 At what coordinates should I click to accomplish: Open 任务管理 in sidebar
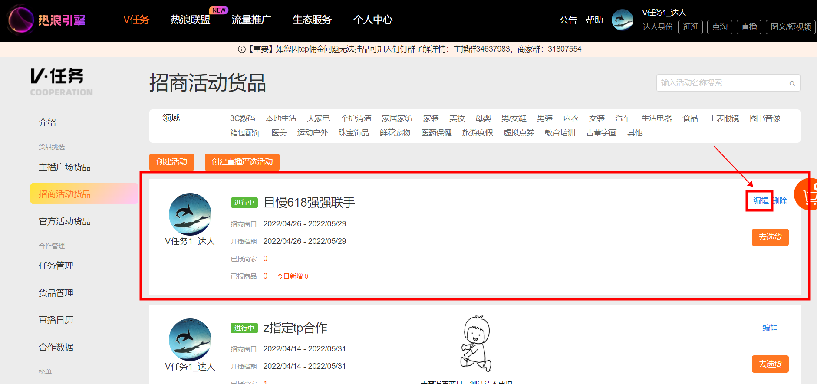pyautogui.click(x=56, y=266)
